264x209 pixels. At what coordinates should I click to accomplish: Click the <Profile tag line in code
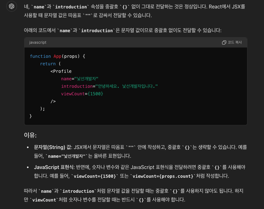point(61,71)
